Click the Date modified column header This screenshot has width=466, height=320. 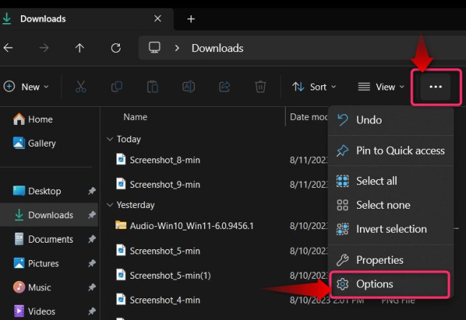(309, 117)
